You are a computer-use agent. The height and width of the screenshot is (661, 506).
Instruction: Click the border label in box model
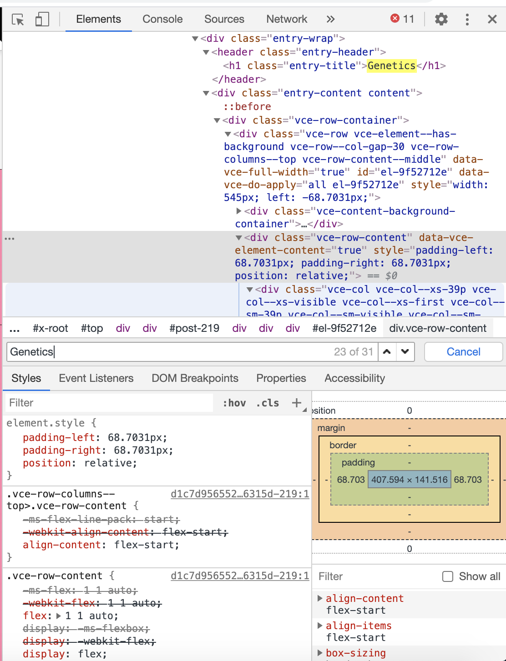pyautogui.click(x=343, y=445)
